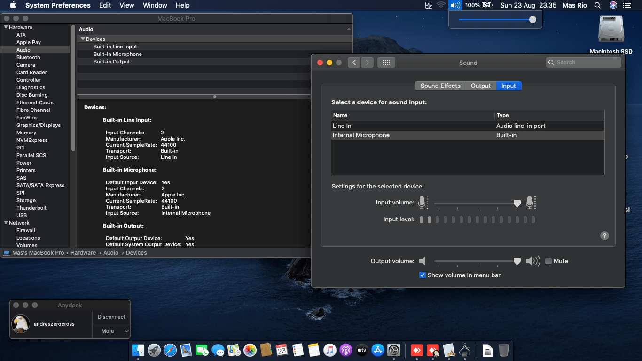Go back in the Sound preferences window
The image size is (642, 361).
354,63
